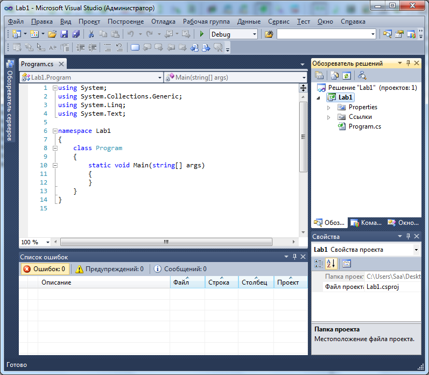This screenshot has width=429, height=375.
Task: Click the Team Explorer toolbar icon
Action: (411, 34)
